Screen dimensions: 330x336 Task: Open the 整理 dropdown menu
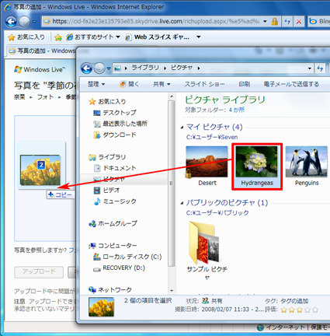click(x=96, y=84)
